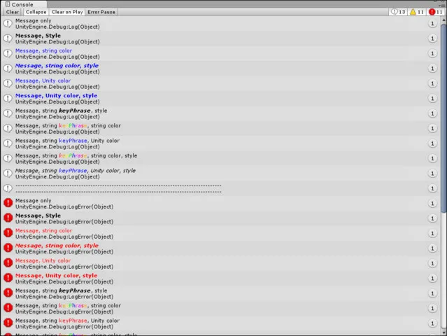
Task: Click error icon of LogError 'keyPhrase, Unity color'
Action: tap(8, 323)
